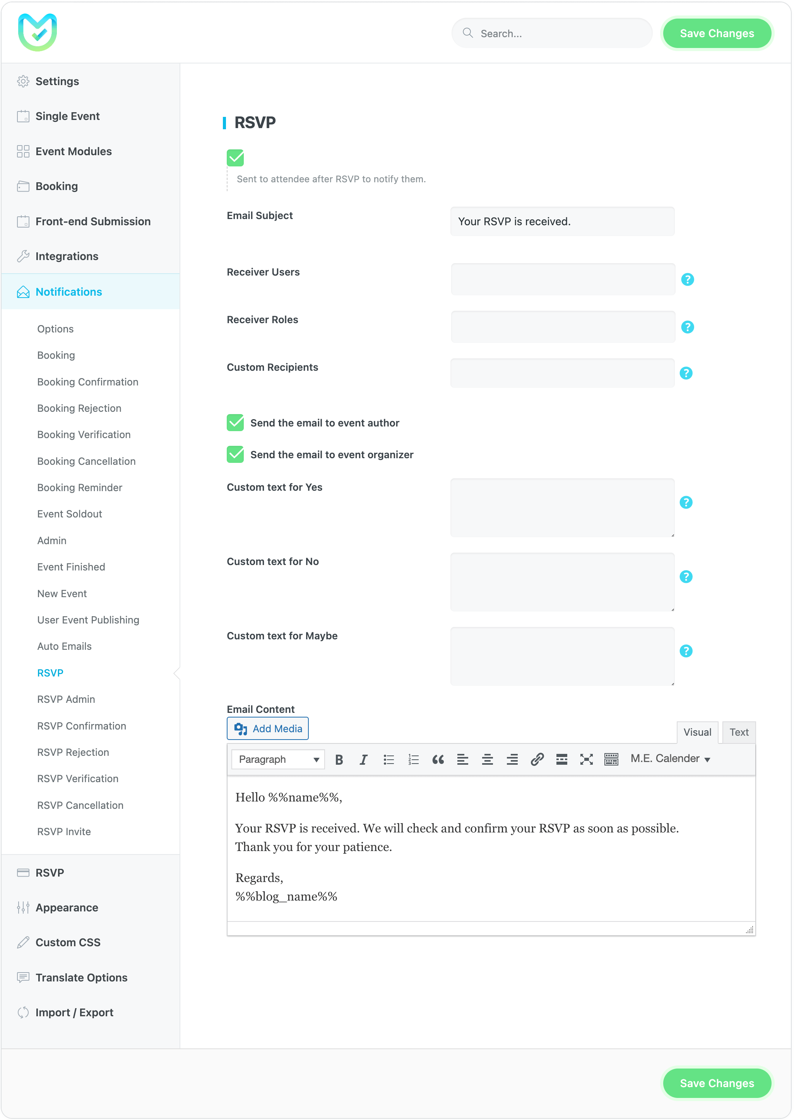Click the Blockquote icon
794x1120 pixels.
[438, 759]
